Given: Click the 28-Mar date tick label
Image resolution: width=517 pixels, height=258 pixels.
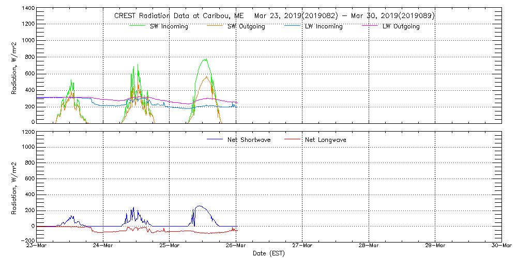Looking at the screenshot, I should click(x=369, y=246).
